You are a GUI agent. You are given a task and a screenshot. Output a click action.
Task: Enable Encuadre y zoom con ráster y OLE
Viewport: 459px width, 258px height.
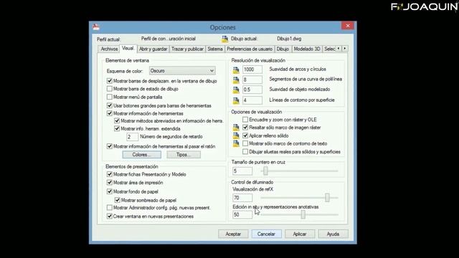[245, 120]
